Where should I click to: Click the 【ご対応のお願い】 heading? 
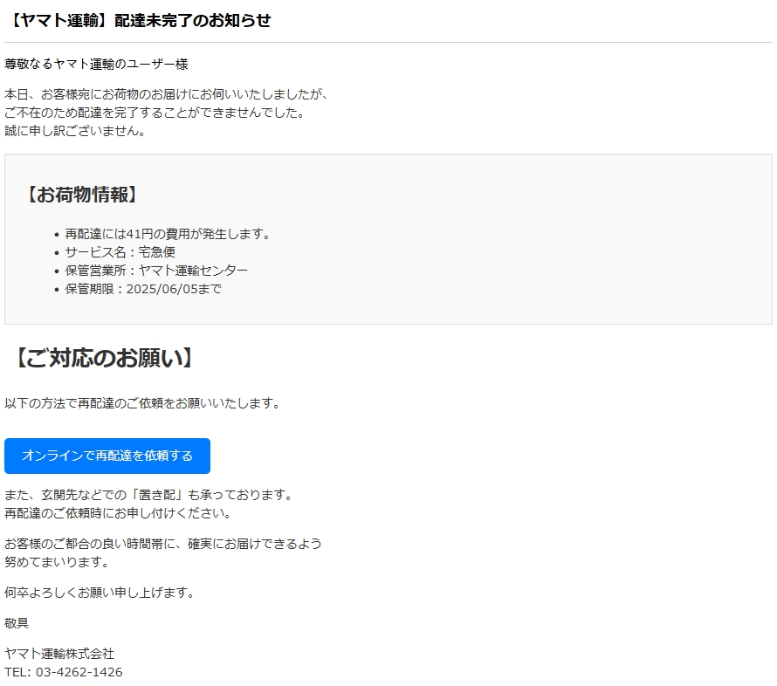pyautogui.click(x=103, y=358)
